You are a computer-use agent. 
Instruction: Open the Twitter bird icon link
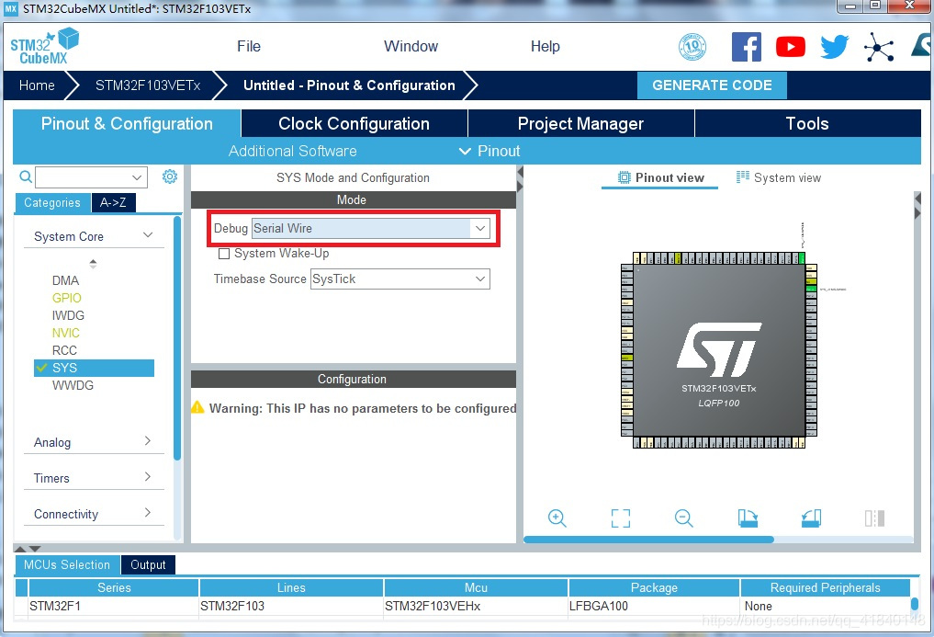835,47
